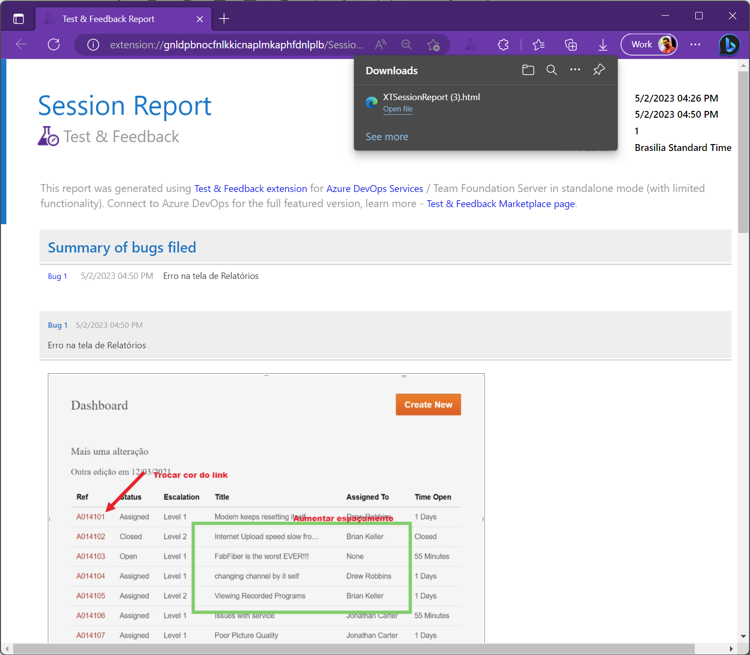Open the Work profile menu
This screenshot has height=655, width=750.
tap(649, 45)
